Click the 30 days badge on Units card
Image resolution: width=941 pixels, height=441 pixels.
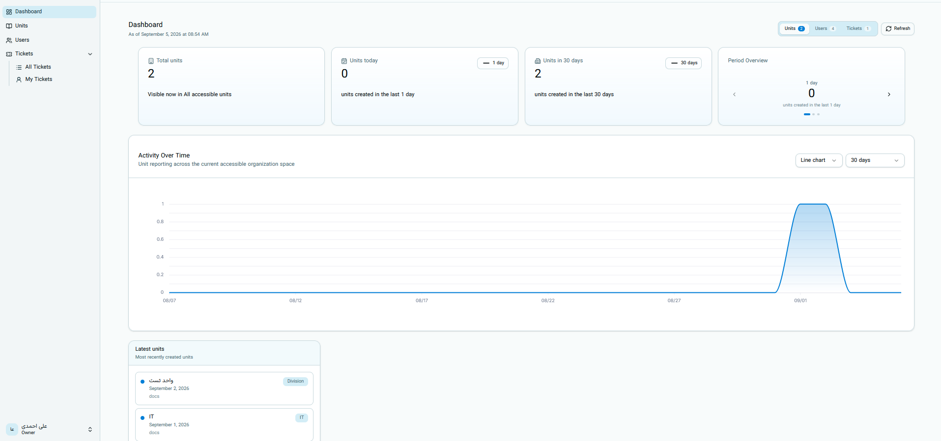click(x=684, y=63)
